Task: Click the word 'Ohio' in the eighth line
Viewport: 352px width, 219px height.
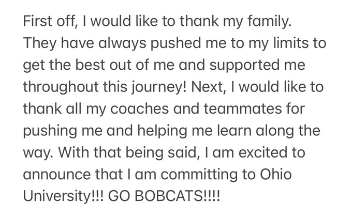Action: pyautogui.click(x=276, y=175)
